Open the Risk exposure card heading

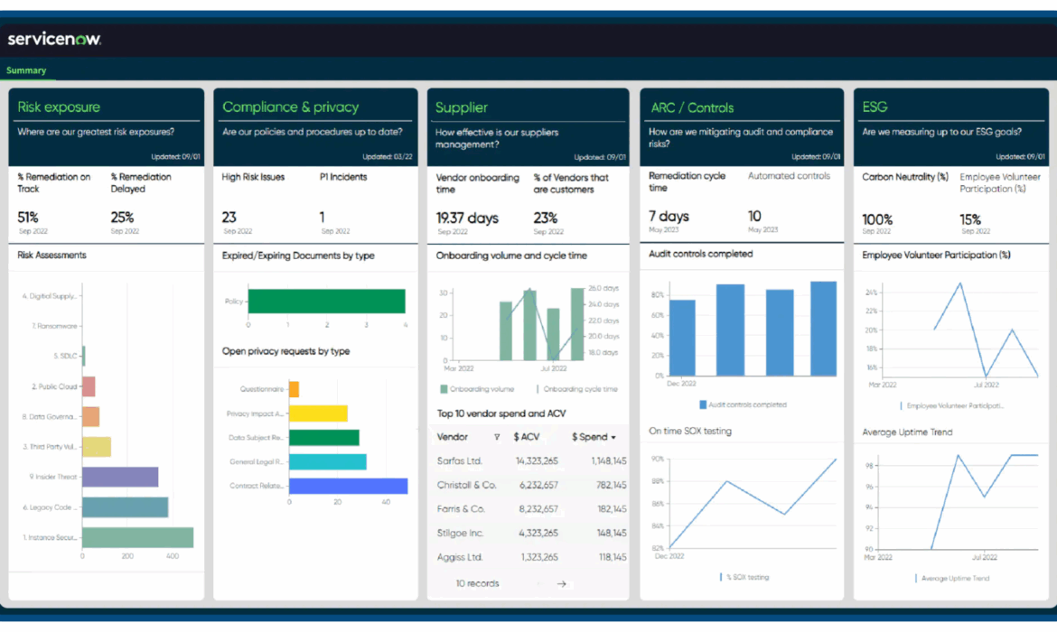[59, 107]
